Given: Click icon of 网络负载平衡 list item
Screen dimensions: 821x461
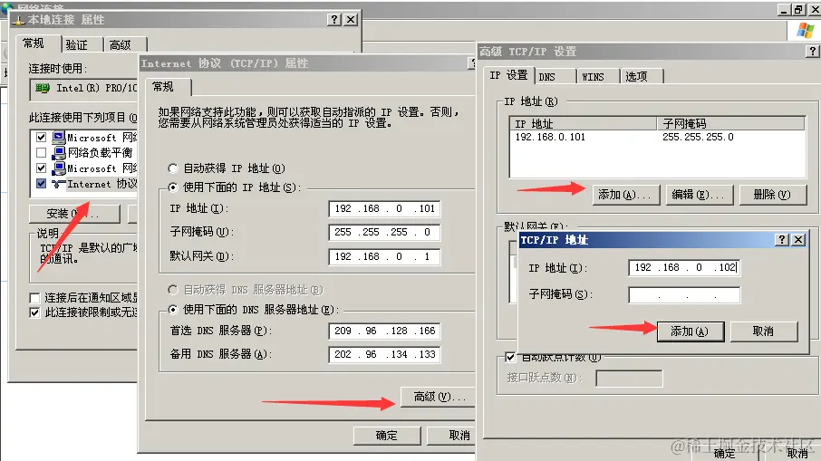Looking at the screenshot, I should pyautogui.click(x=59, y=153).
